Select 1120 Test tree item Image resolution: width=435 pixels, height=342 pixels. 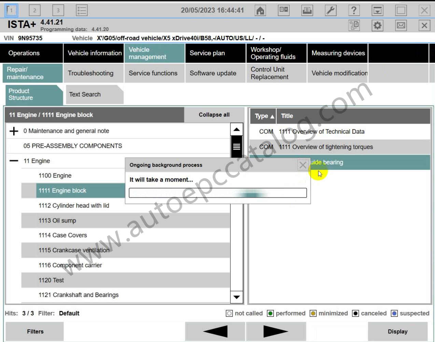(x=126, y=280)
